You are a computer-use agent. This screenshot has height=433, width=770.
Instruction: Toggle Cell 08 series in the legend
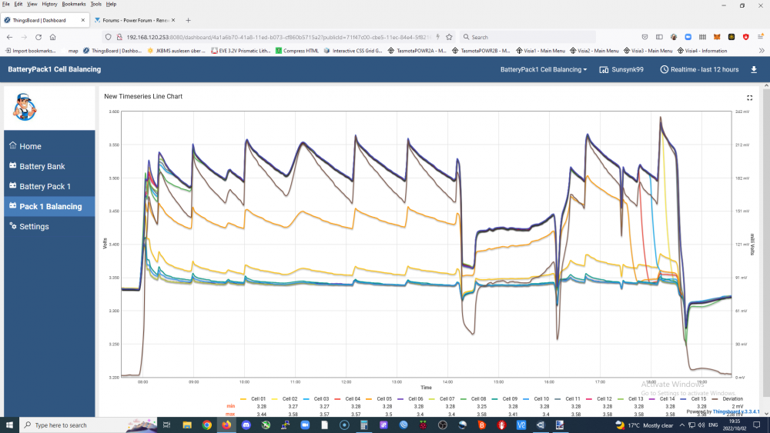pos(473,398)
